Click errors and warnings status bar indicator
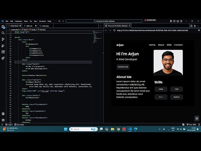The image size is (201, 151). (9, 125)
